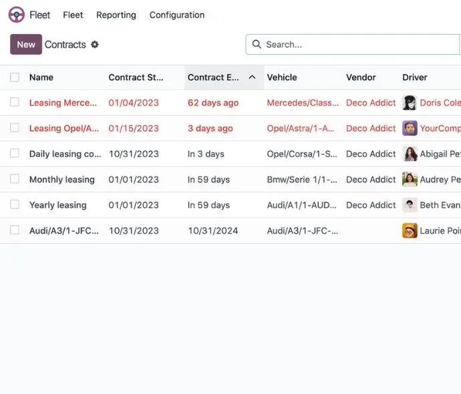
Task: Sort by Contract Start column header
Action: coord(136,77)
